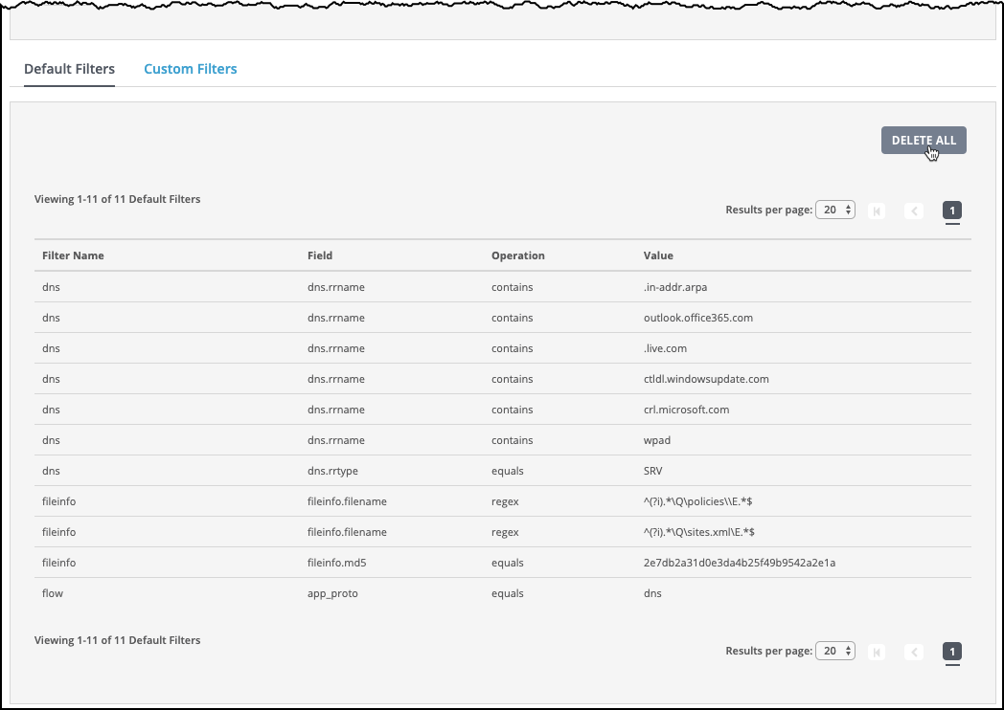Image resolution: width=1004 pixels, height=710 pixels.
Task: Click top Viewing 1-11 of 11 text
Action: pos(117,199)
